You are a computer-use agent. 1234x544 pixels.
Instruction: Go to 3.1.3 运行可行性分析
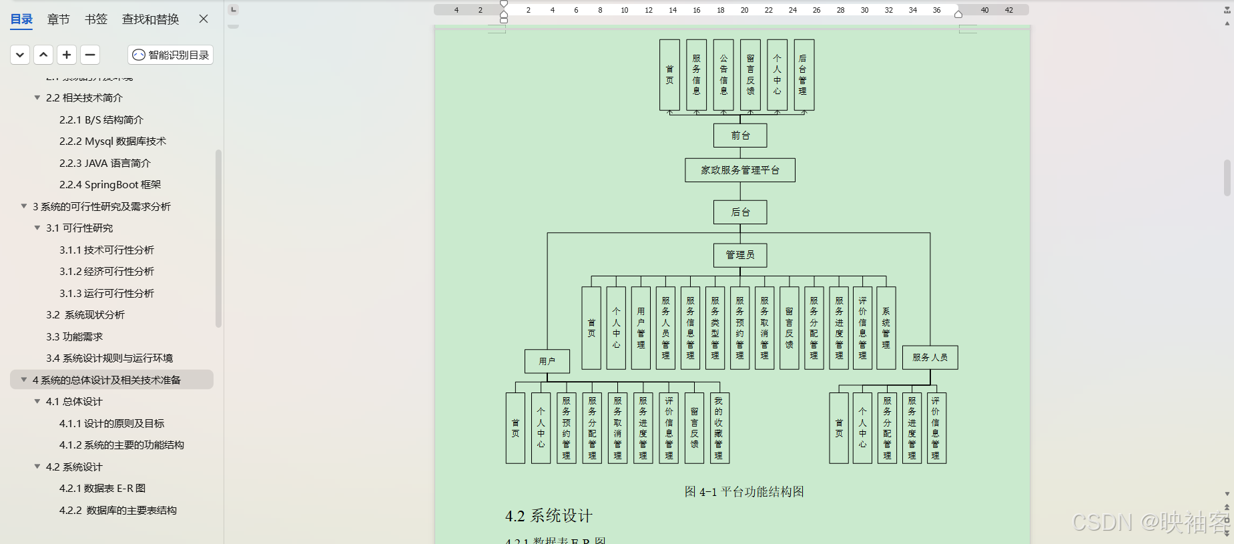tap(107, 293)
